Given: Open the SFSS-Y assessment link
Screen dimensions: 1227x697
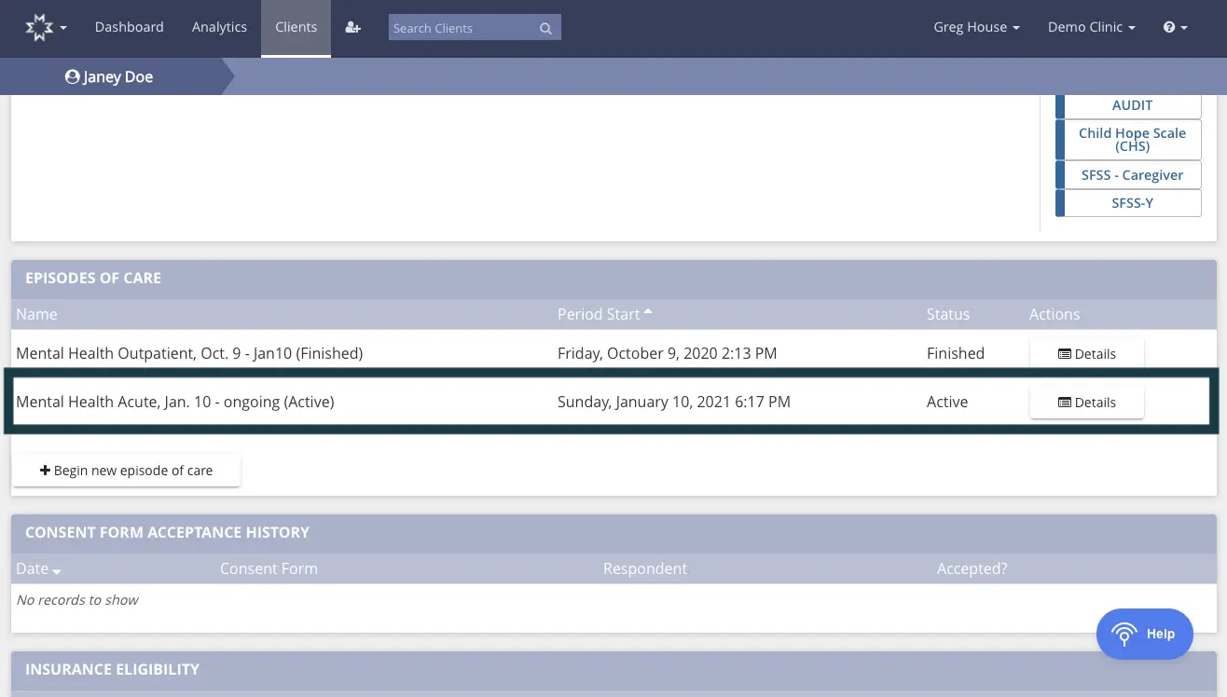Looking at the screenshot, I should click(x=1132, y=202).
